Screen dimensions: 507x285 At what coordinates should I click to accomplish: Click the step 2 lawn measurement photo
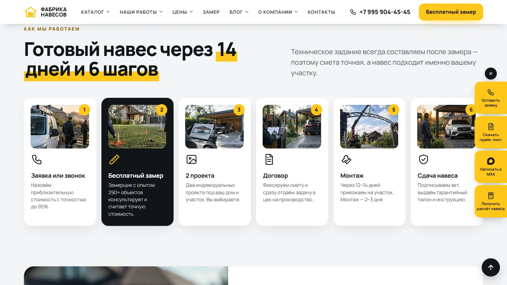click(x=137, y=127)
